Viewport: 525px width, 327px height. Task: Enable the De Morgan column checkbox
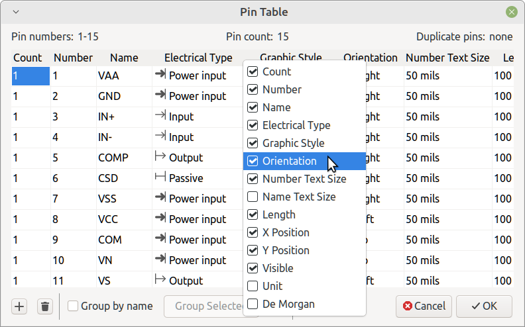coord(253,304)
